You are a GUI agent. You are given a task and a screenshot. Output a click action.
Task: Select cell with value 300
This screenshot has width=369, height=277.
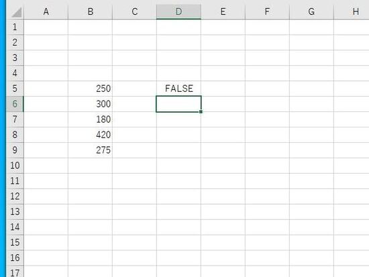click(91, 104)
